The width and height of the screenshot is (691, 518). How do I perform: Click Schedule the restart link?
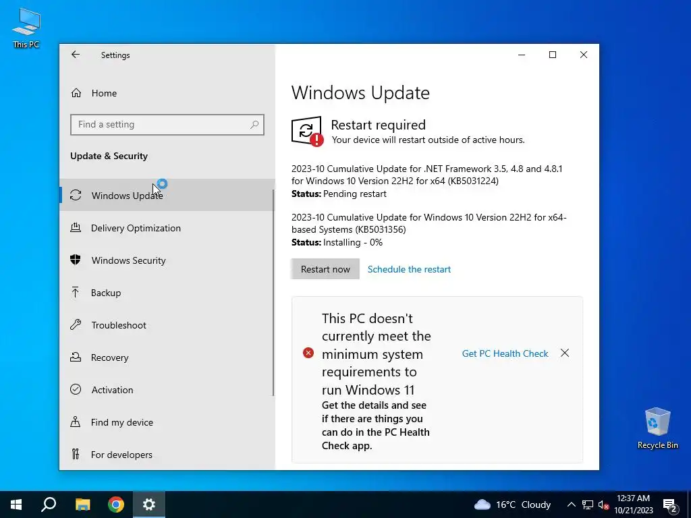[409, 269]
